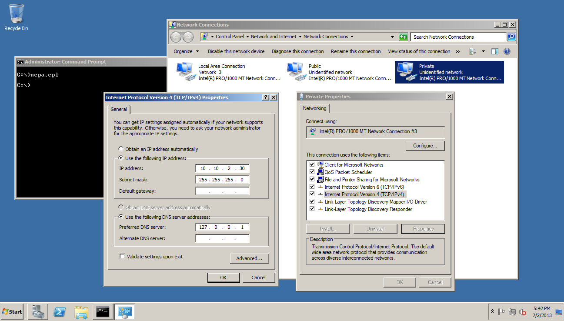Launch PowerShell from the taskbar

click(60, 311)
